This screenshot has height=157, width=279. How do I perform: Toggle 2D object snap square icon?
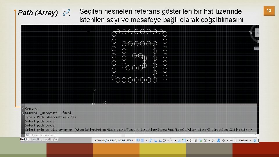[184, 140]
